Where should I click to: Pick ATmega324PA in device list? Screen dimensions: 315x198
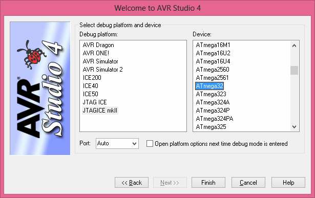tap(214, 119)
